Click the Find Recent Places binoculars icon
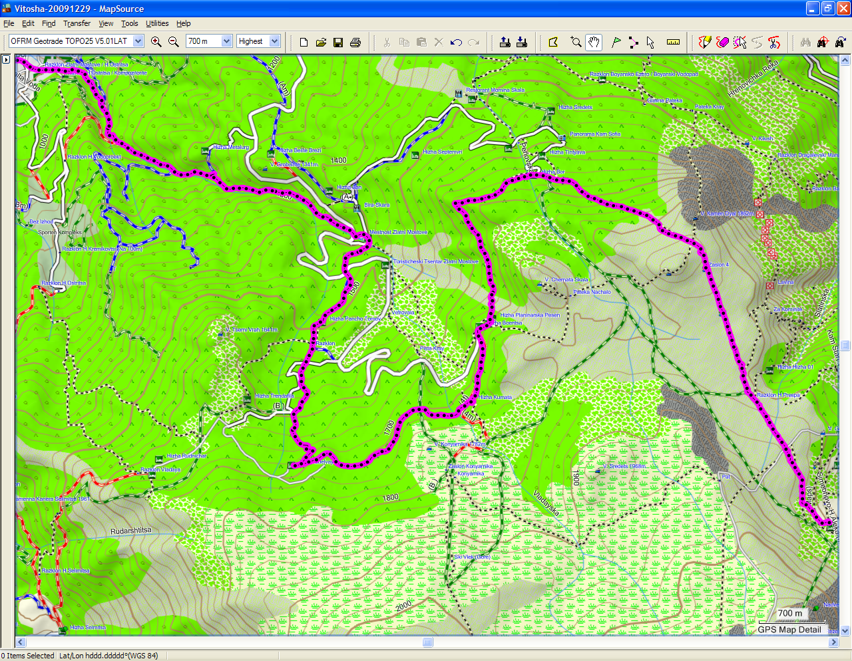 click(x=840, y=42)
